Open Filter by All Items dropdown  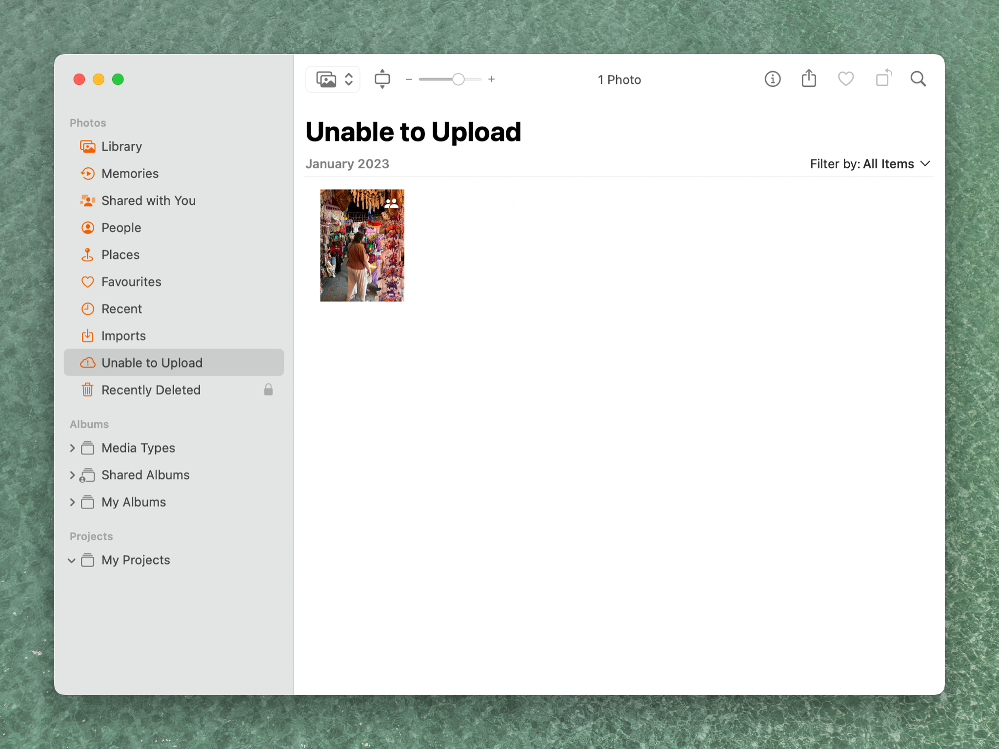[x=870, y=164]
